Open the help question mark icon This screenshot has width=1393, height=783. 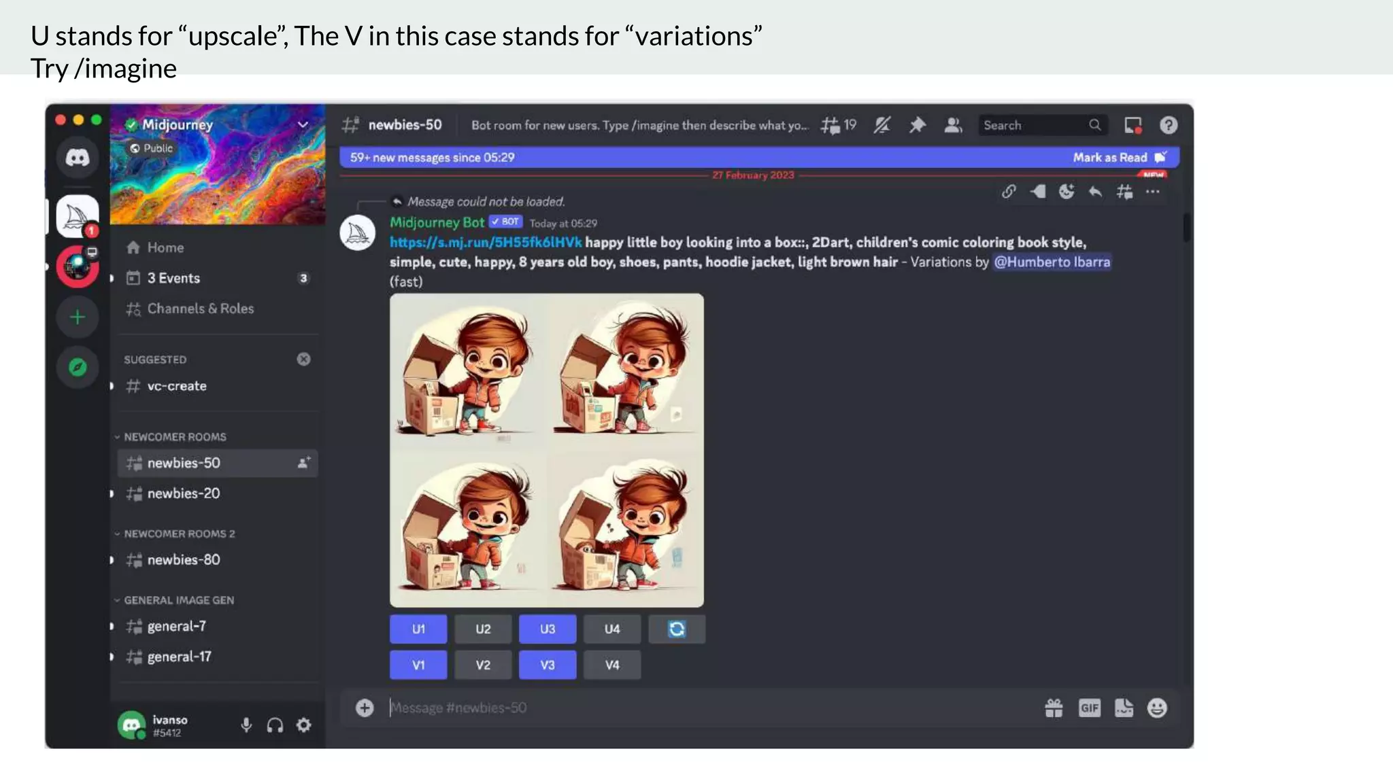coord(1169,125)
